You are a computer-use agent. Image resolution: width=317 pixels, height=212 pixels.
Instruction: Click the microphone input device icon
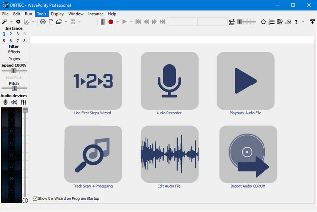pyautogui.click(x=6, y=102)
